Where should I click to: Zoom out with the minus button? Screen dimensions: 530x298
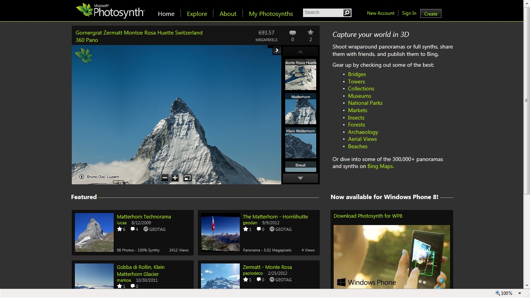[x=165, y=178]
